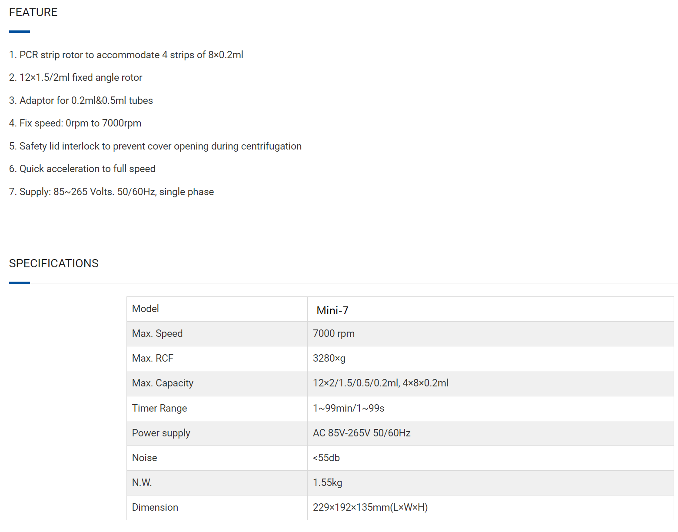The height and width of the screenshot is (532, 678).
Task: Click the '12×2/1.5/0.5/0.2ml, 4×8×0.2ml' value
Action: pyautogui.click(x=381, y=383)
